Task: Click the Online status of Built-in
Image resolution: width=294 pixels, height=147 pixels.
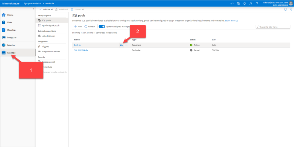Action: click(195, 45)
